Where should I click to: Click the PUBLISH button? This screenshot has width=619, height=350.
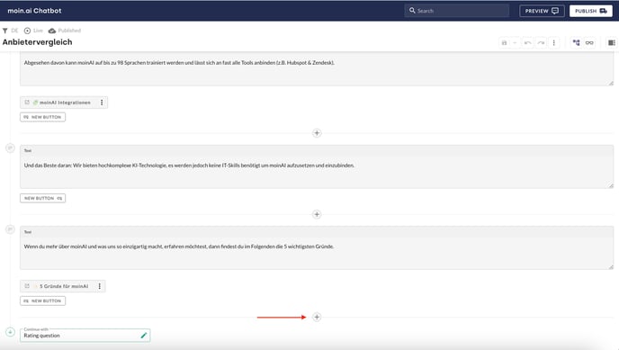(590, 11)
